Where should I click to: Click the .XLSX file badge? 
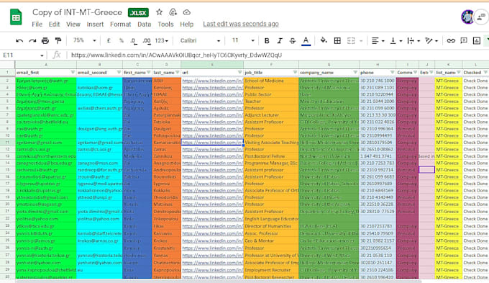138,13
